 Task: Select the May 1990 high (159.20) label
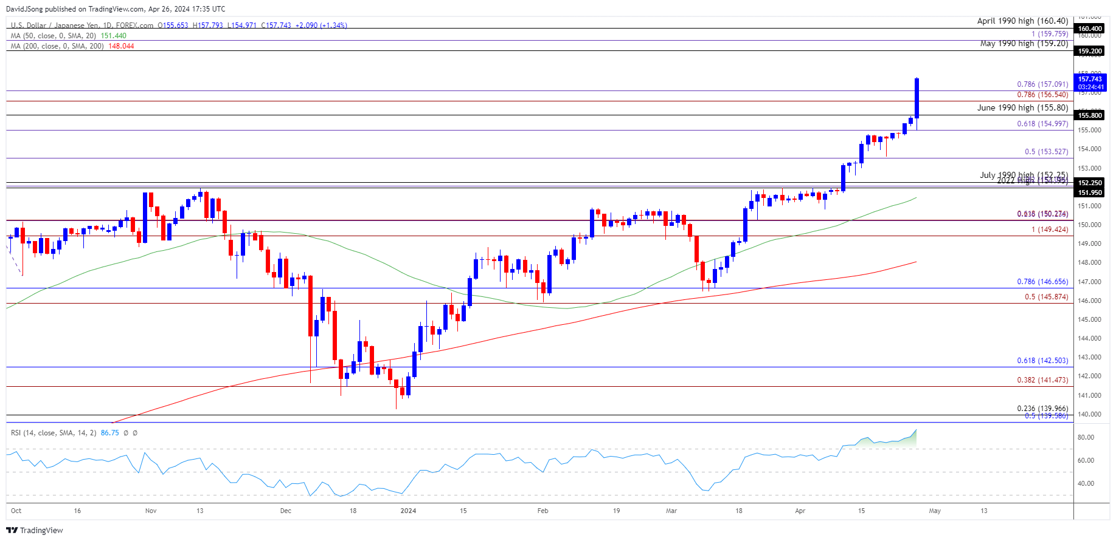(x=1024, y=43)
